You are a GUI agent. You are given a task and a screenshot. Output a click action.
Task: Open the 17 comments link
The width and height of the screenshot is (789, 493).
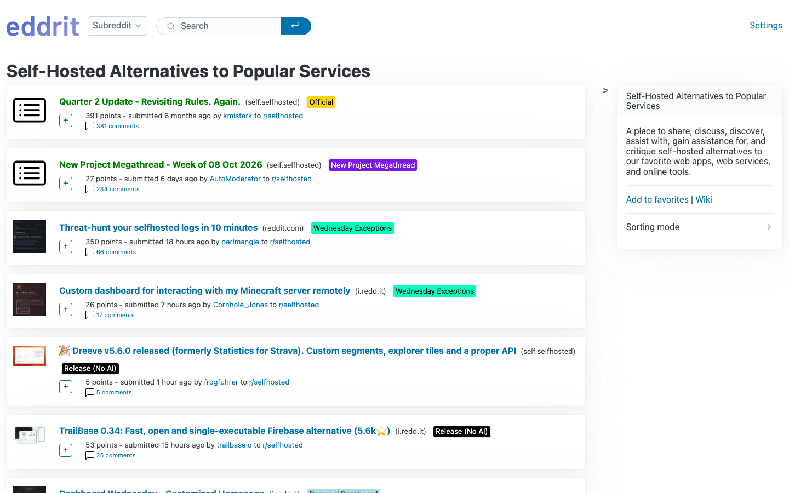[115, 315]
